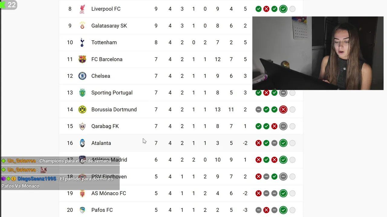Click the Galatasaray SK club logo
Viewport: 387px width, 217px height.
(x=82, y=26)
